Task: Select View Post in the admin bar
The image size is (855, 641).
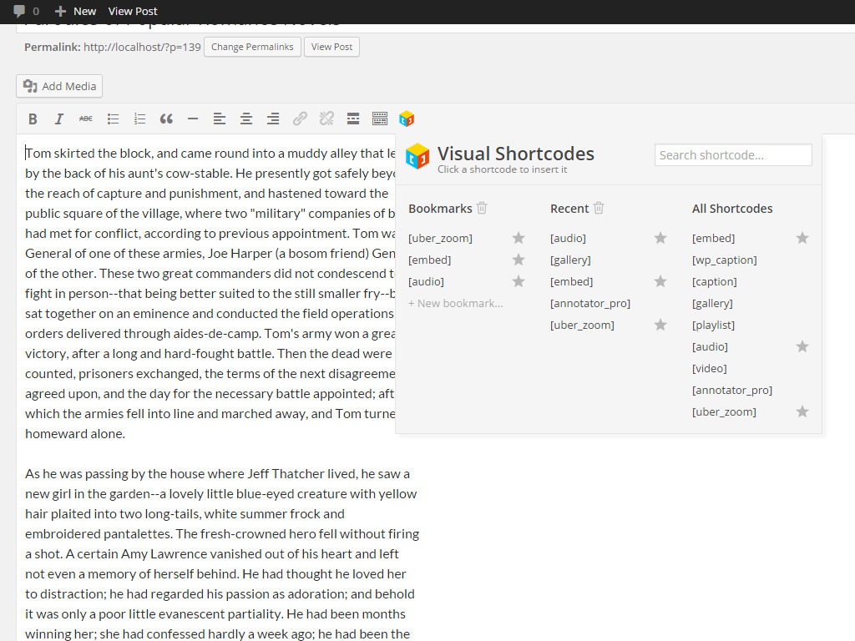Action: [133, 12]
